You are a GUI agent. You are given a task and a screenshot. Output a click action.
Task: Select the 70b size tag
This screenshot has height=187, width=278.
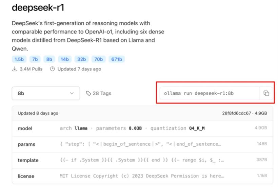[98, 59]
